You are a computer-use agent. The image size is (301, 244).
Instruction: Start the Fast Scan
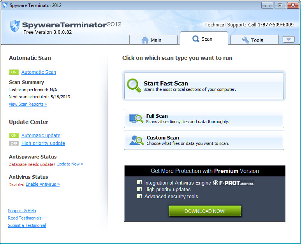[204, 85]
